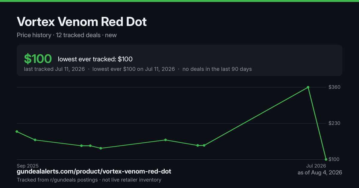Click the Vortex Venom Red Dot title
This screenshot has width=359, height=188.
82,22
